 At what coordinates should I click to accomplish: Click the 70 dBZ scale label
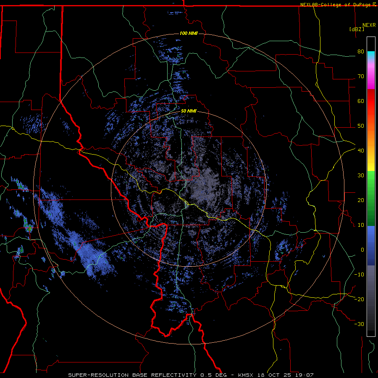[x=361, y=76]
